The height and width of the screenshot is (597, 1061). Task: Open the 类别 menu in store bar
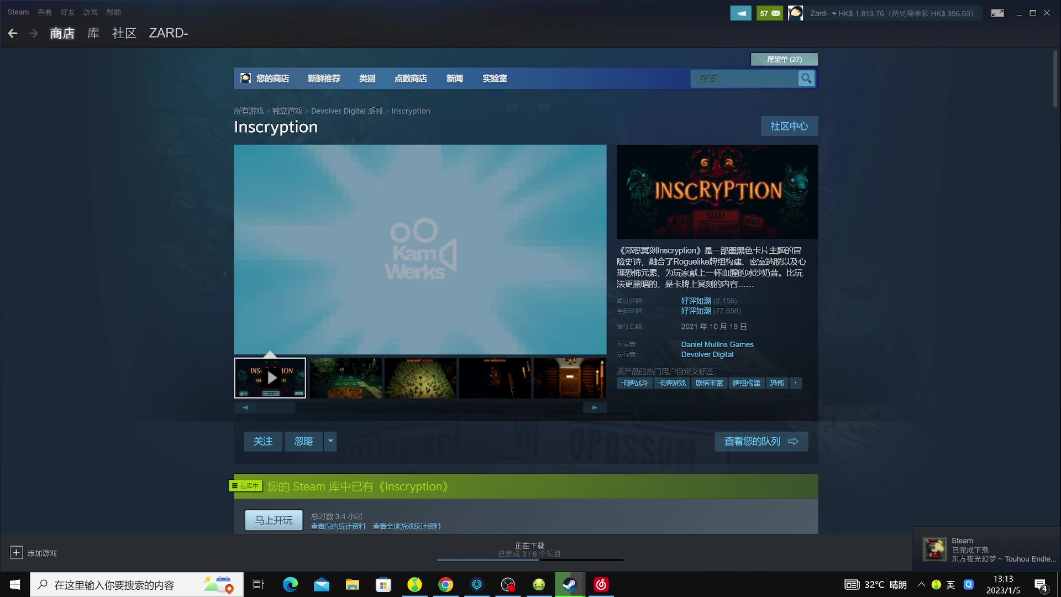point(367,78)
